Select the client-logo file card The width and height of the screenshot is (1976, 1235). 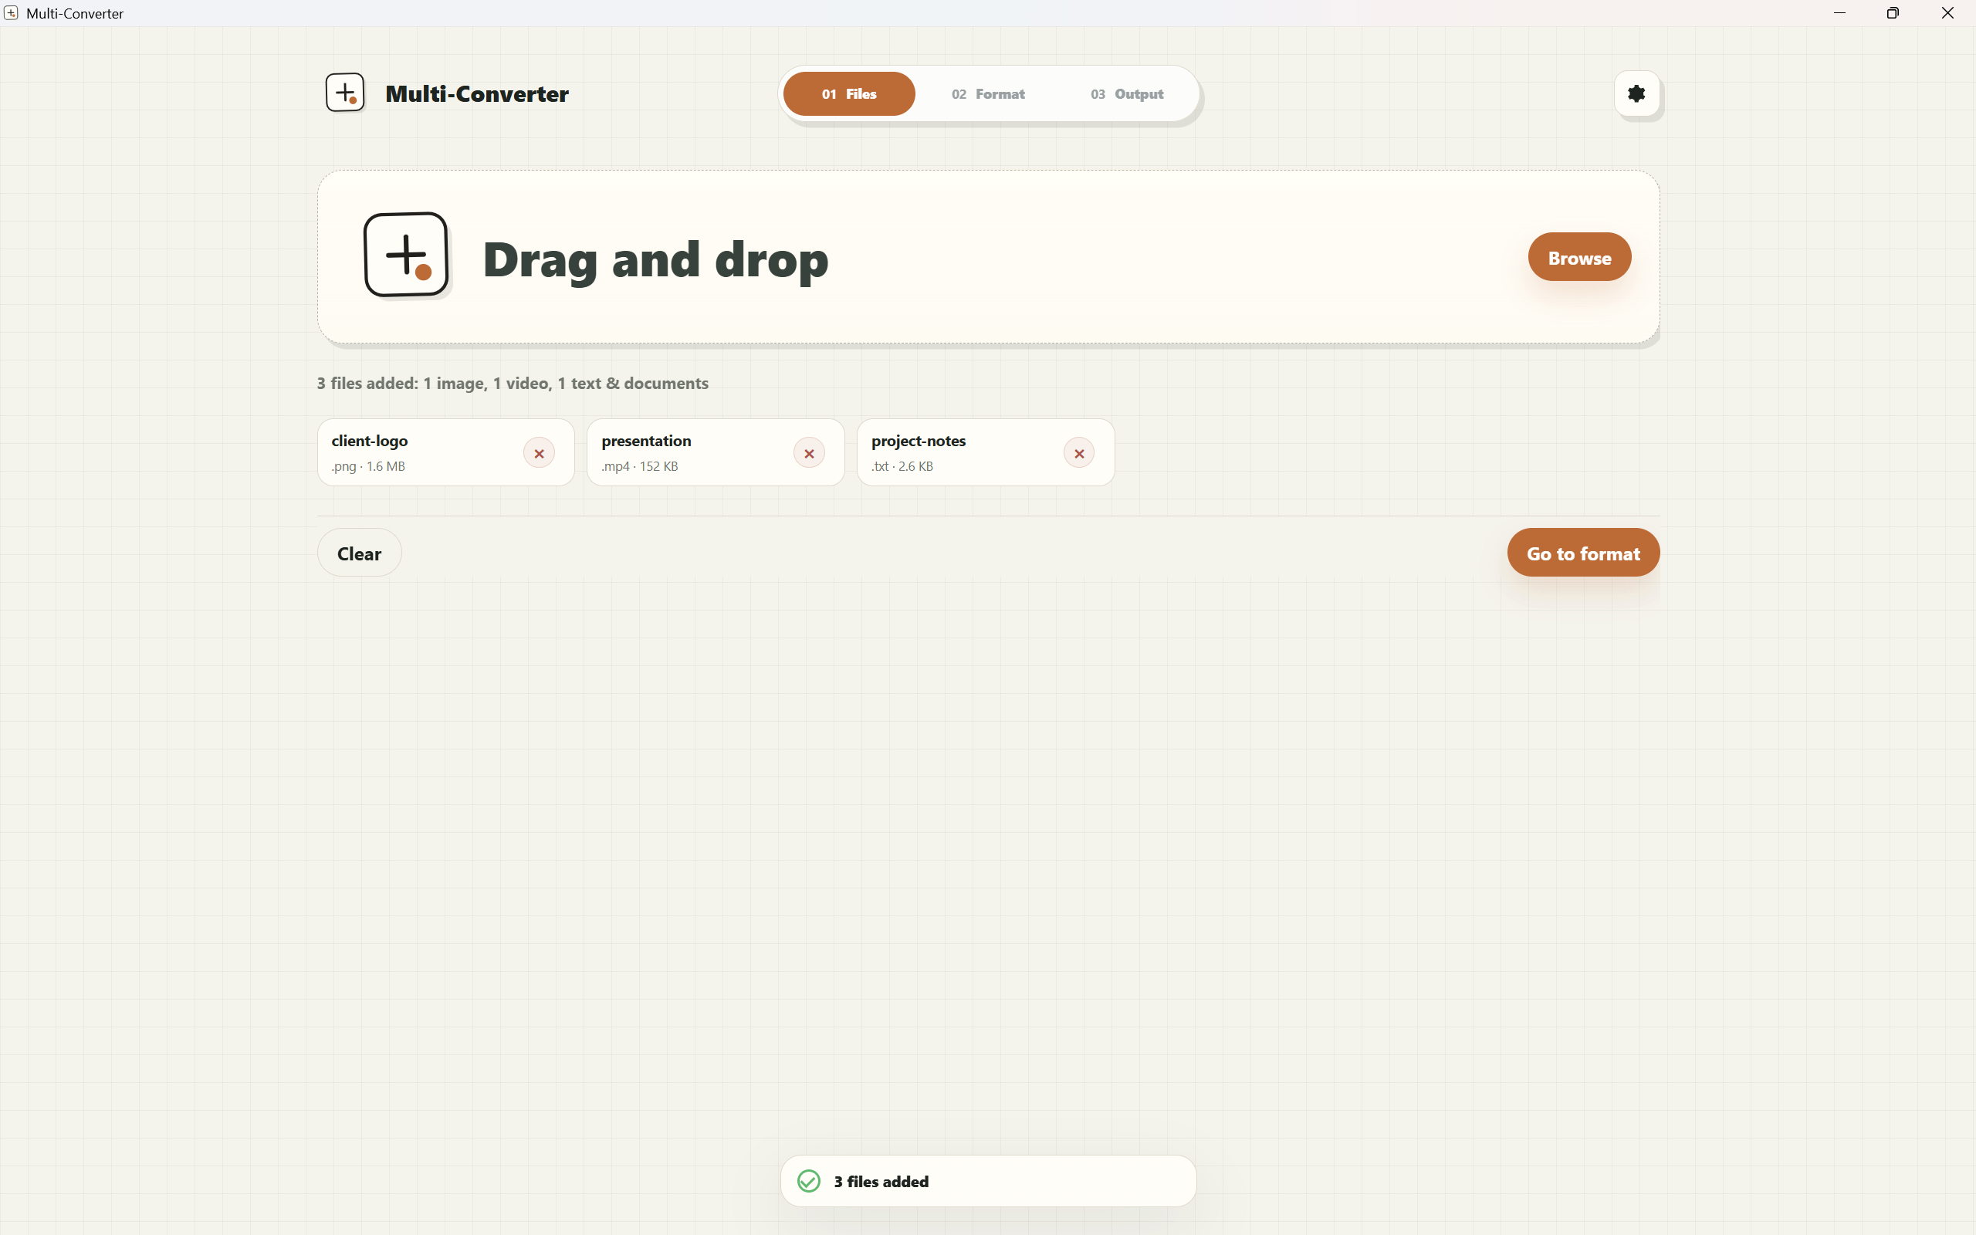click(446, 452)
